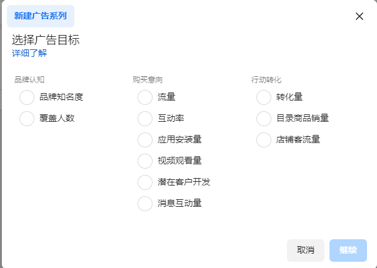Close the campaign objective dialog
Viewport: 377px width, 268px height.
(x=359, y=16)
